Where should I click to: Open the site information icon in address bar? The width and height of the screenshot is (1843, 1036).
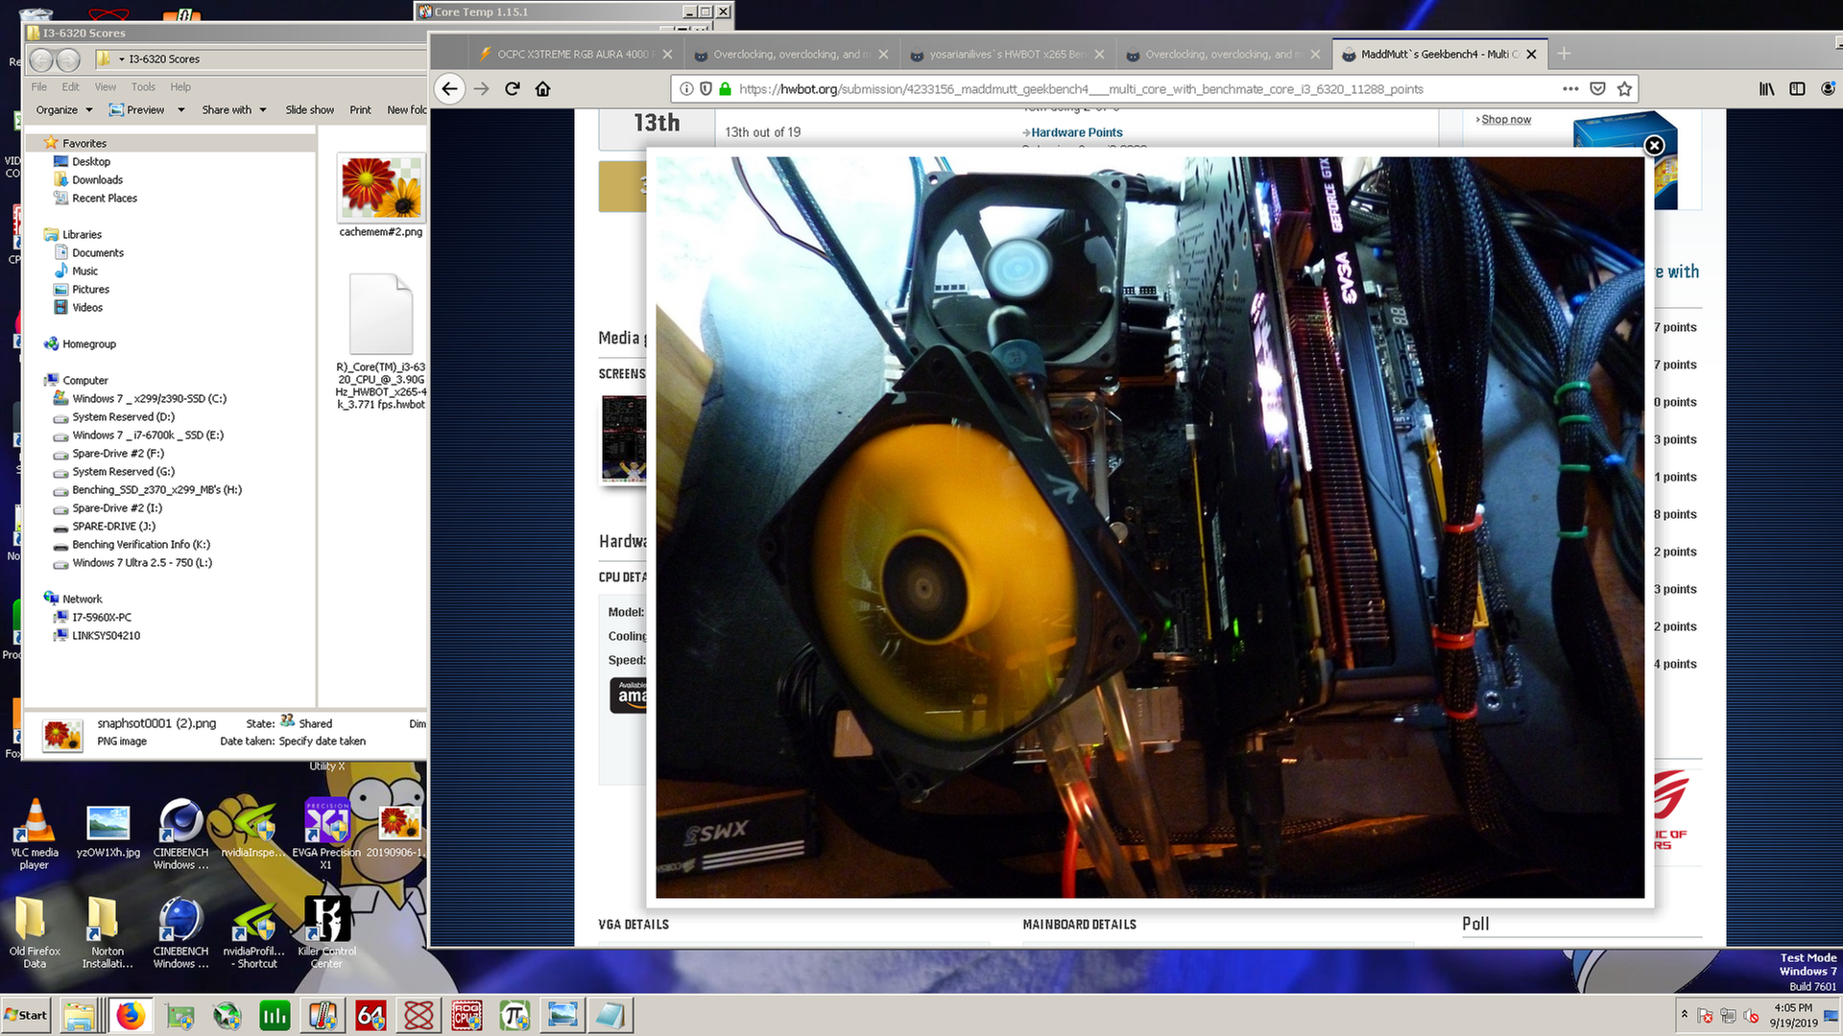pyautogui.click(x=686, y=89)
